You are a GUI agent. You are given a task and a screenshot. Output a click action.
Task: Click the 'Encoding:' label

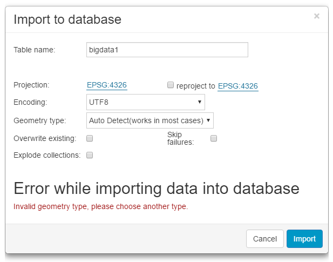[x=30, y=102]
